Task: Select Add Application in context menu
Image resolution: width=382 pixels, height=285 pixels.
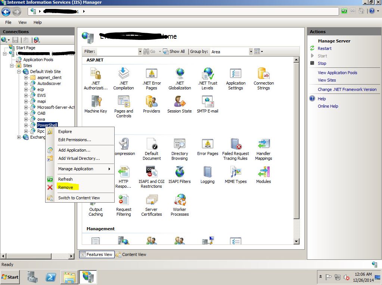Action: (74, 150)
